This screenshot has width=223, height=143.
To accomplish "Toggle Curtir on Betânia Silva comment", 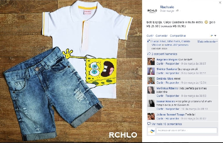I will (160, 83).
